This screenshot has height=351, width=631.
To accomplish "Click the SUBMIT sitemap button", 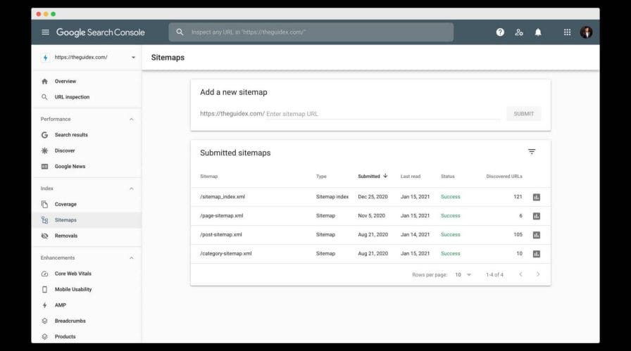I will tap(523, 114).
